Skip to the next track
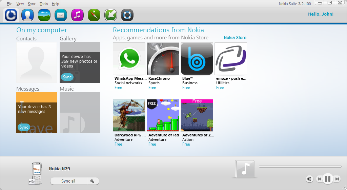The height and width of the screenshot is (190, 347). (337, 179)
